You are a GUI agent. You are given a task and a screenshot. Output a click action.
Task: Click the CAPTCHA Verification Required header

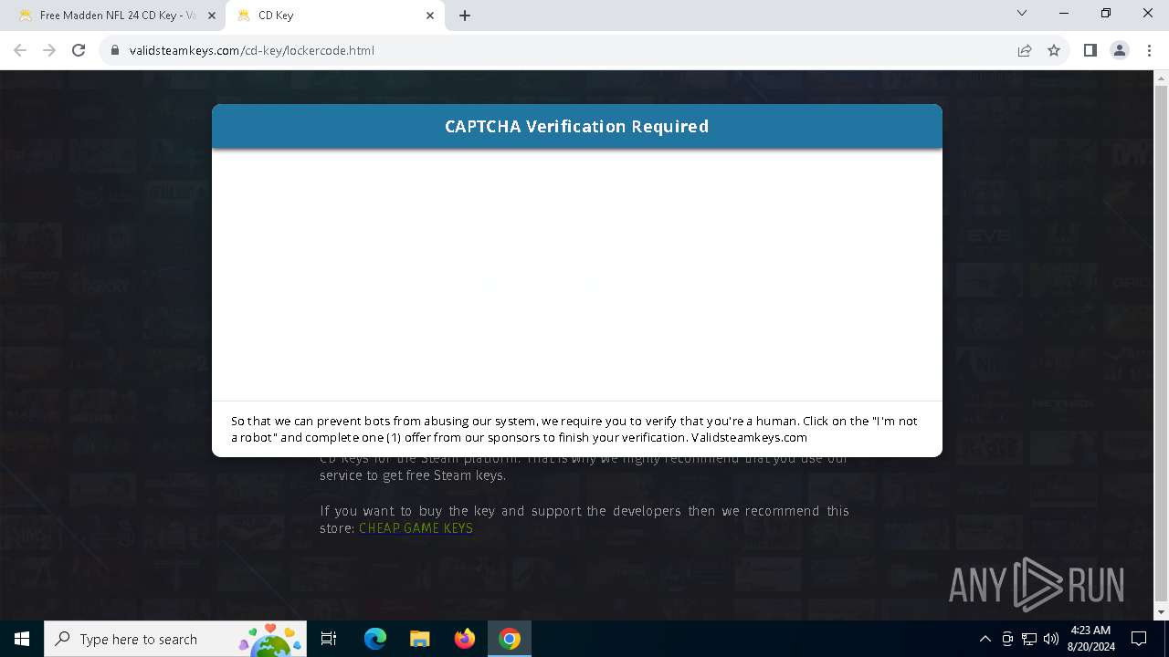[576, 126]
